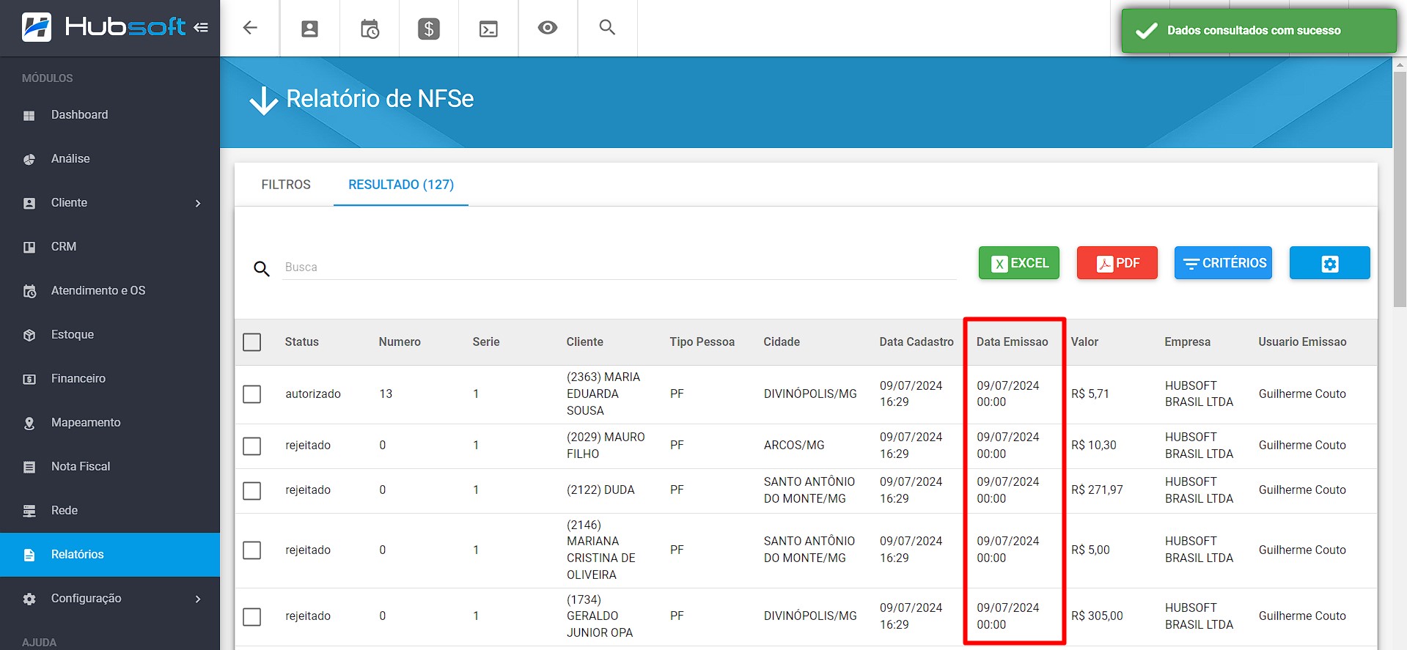Sort by the Data Emissao column header
Screen dimensions: 1407x650
(x=1012, y=342)
